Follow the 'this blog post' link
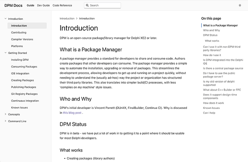Viewport: 248px width, 162px height. [72, 113]
